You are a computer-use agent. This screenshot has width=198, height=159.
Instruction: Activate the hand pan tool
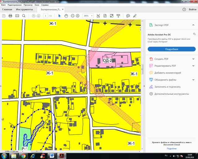(x=66, y=16)
